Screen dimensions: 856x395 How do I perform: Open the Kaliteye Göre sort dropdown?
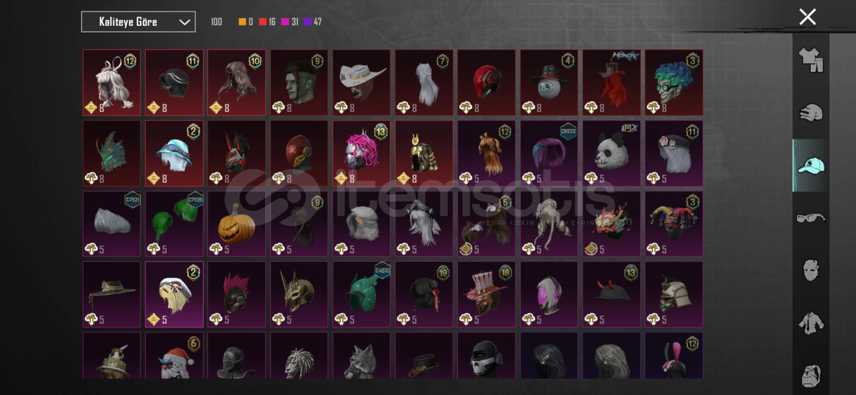[x=138, y=22]
